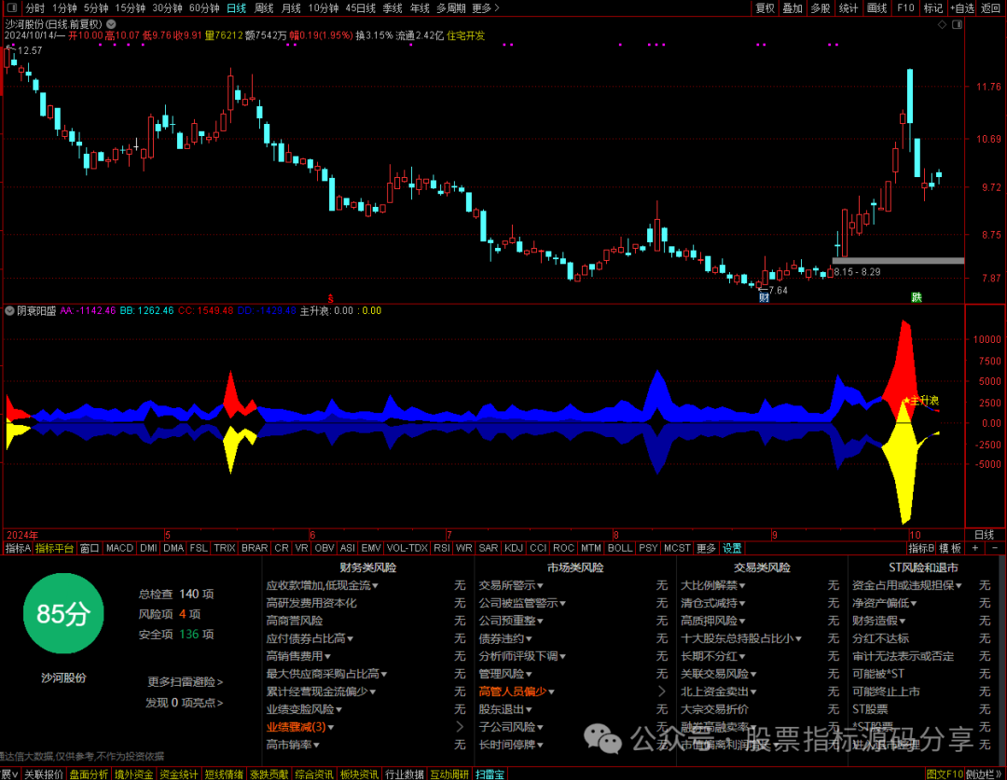Click the 住宅开发 sector label
Screen dimensions: 1007x780
click(465, 36)
